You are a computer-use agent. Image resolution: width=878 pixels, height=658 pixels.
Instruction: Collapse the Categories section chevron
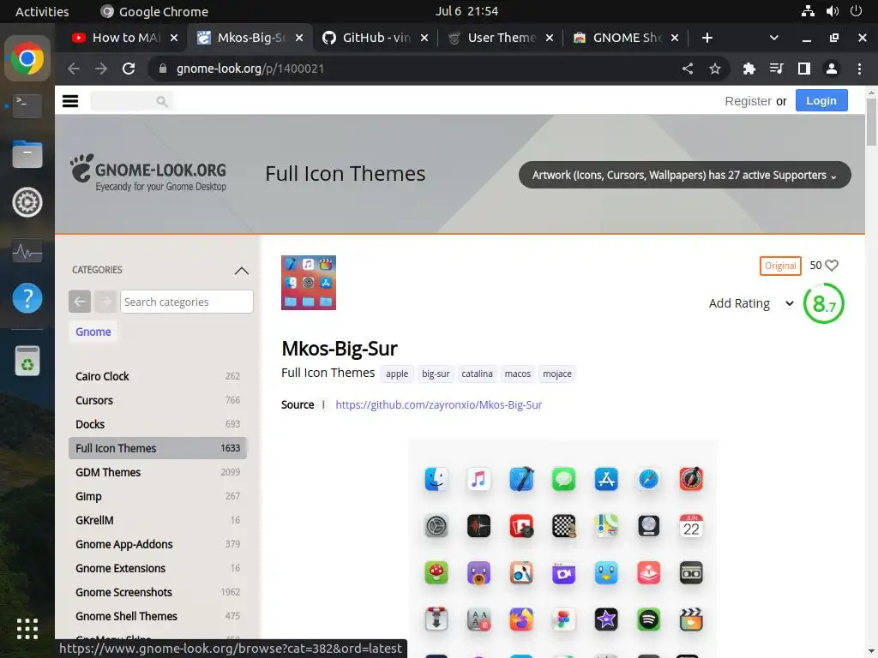coord(241,270)
